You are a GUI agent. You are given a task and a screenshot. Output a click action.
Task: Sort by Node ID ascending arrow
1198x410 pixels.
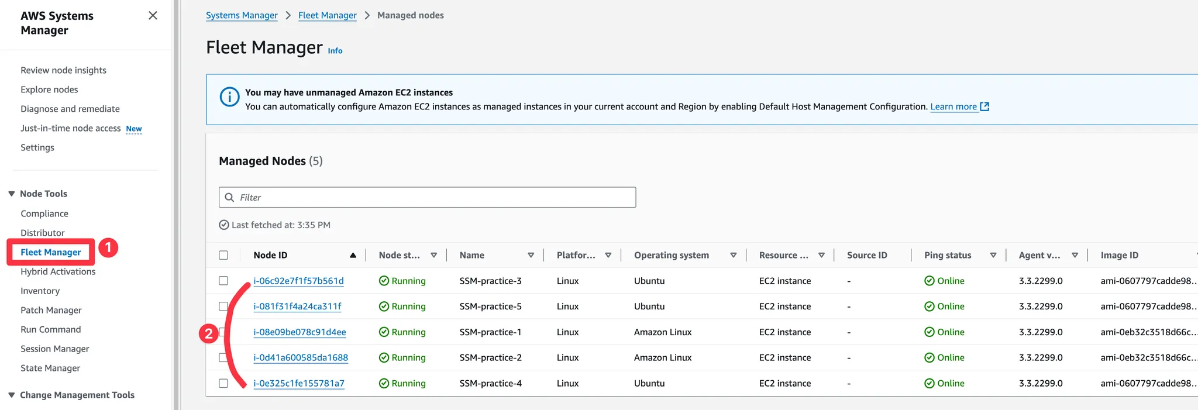[353, 255]
